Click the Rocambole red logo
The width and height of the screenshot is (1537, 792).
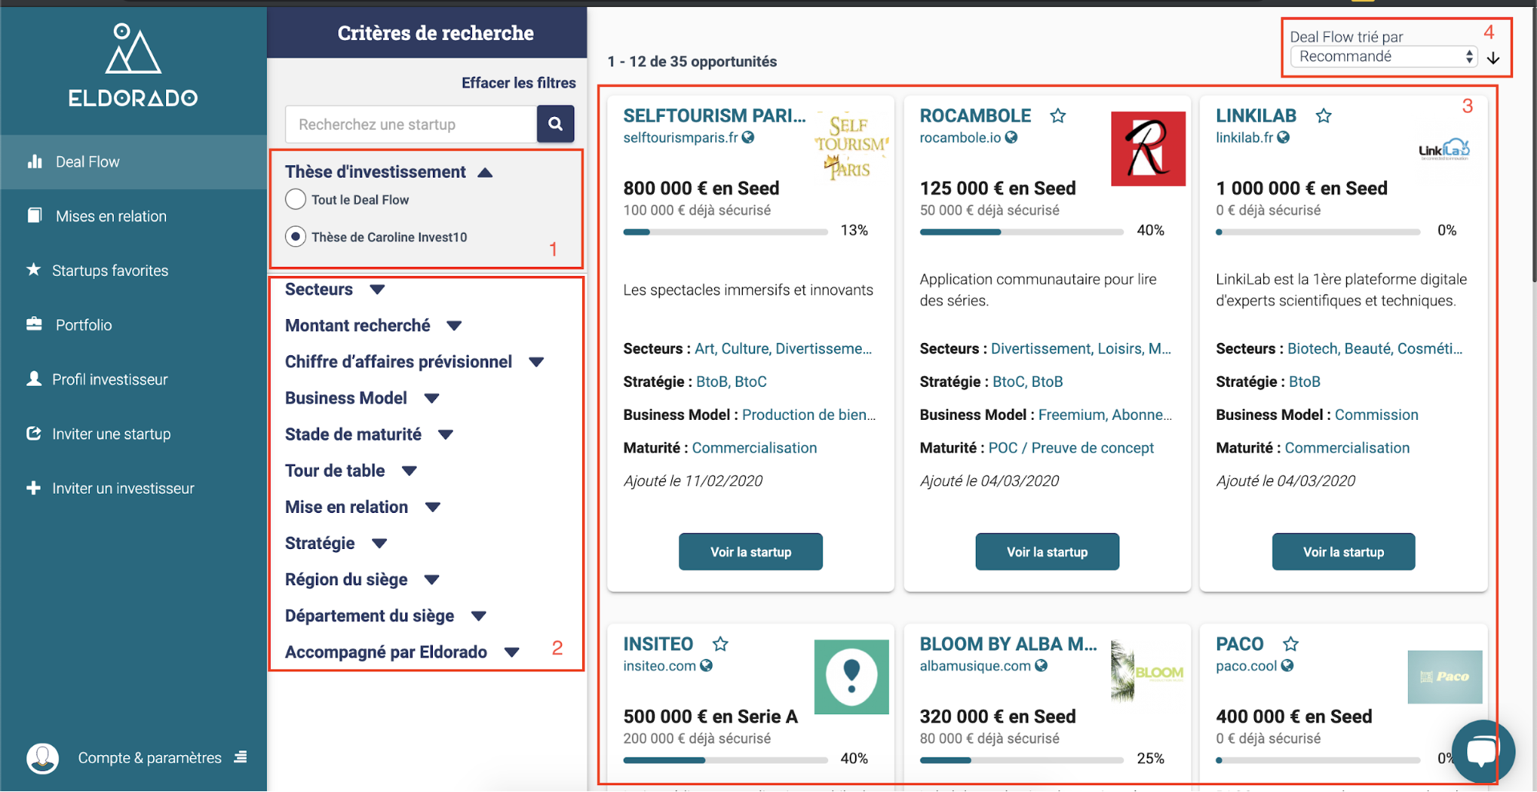point(1148,148)
